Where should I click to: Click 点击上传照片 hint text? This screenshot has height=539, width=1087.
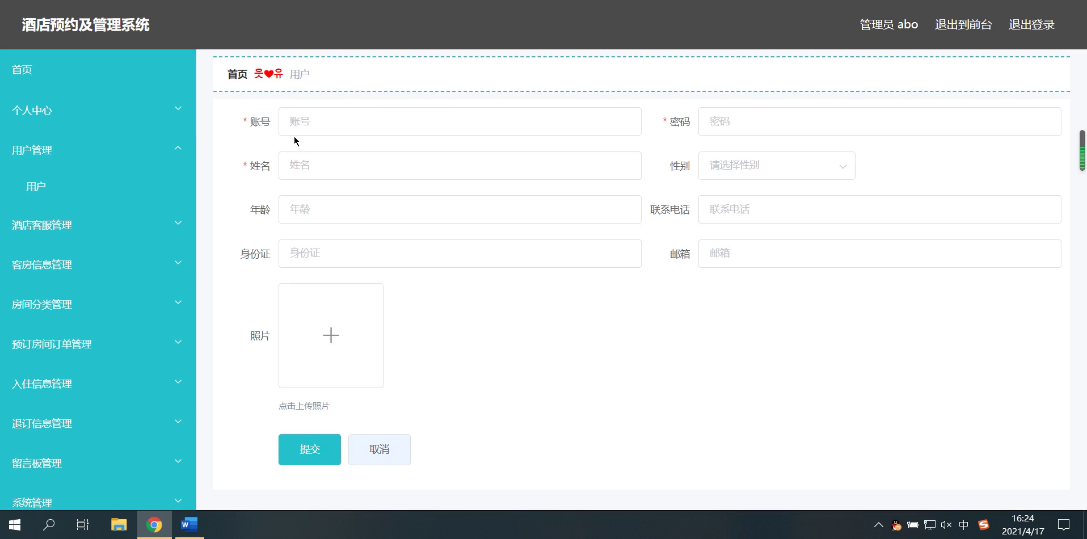[x=304, y=406]
